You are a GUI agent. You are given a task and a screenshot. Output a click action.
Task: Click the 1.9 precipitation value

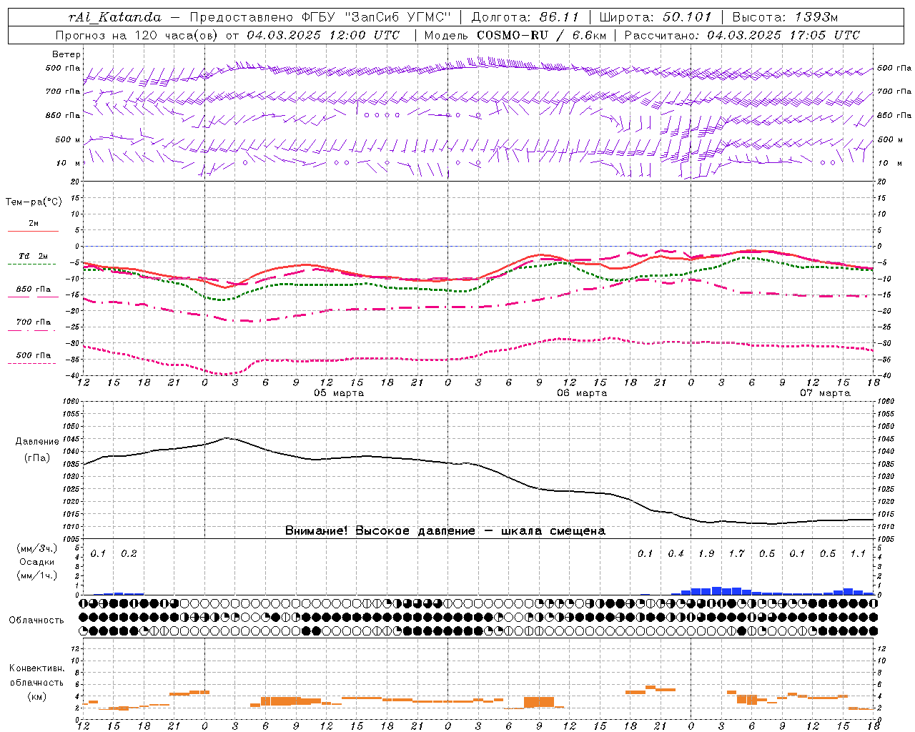click(706, 553)
